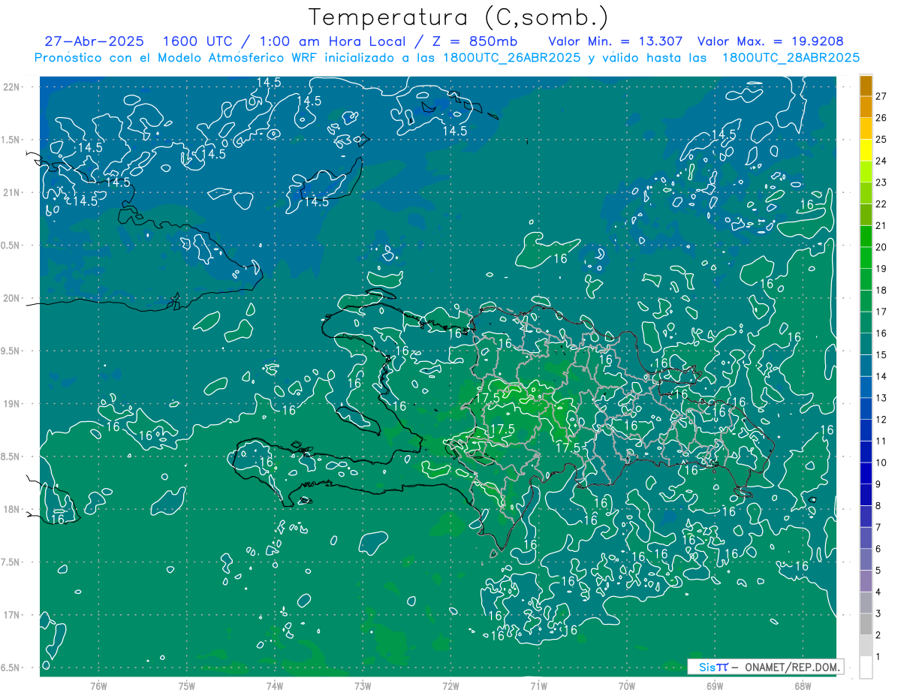The height and width of the screenshot is (696, 901).
Task: Click the "6.5N" latitude axis label
Action: coord(11,667)
